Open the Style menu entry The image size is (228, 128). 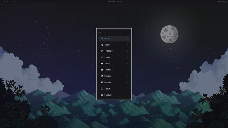(x=114, y=57)
